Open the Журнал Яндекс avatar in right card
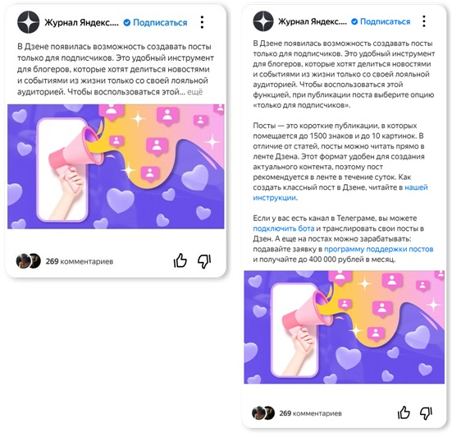The image size is (452, 433). click(263, 21)
